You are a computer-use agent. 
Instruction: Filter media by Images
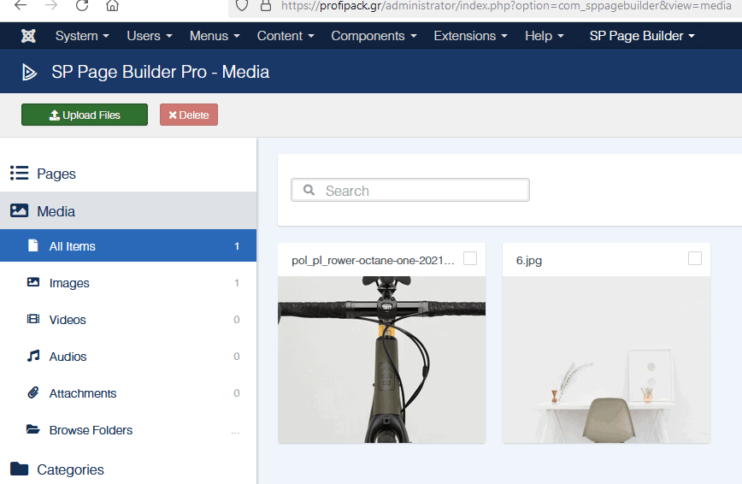tap(128, 283)
